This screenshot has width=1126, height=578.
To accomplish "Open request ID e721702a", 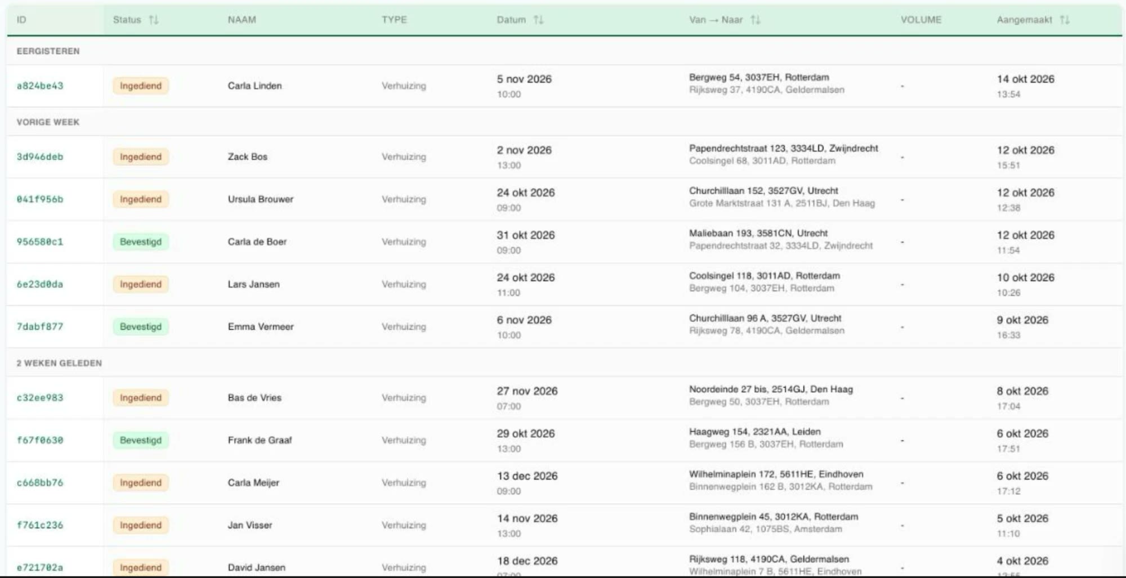I will tap(40, 568).
